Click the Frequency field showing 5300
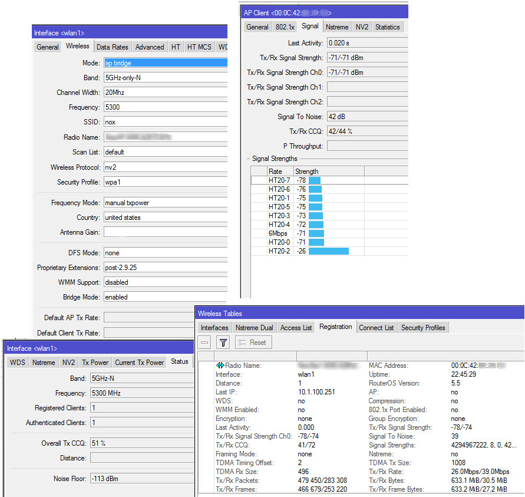The height and width of the screenshot is (497, 525). pyautogui.click(x=166, y=107)
